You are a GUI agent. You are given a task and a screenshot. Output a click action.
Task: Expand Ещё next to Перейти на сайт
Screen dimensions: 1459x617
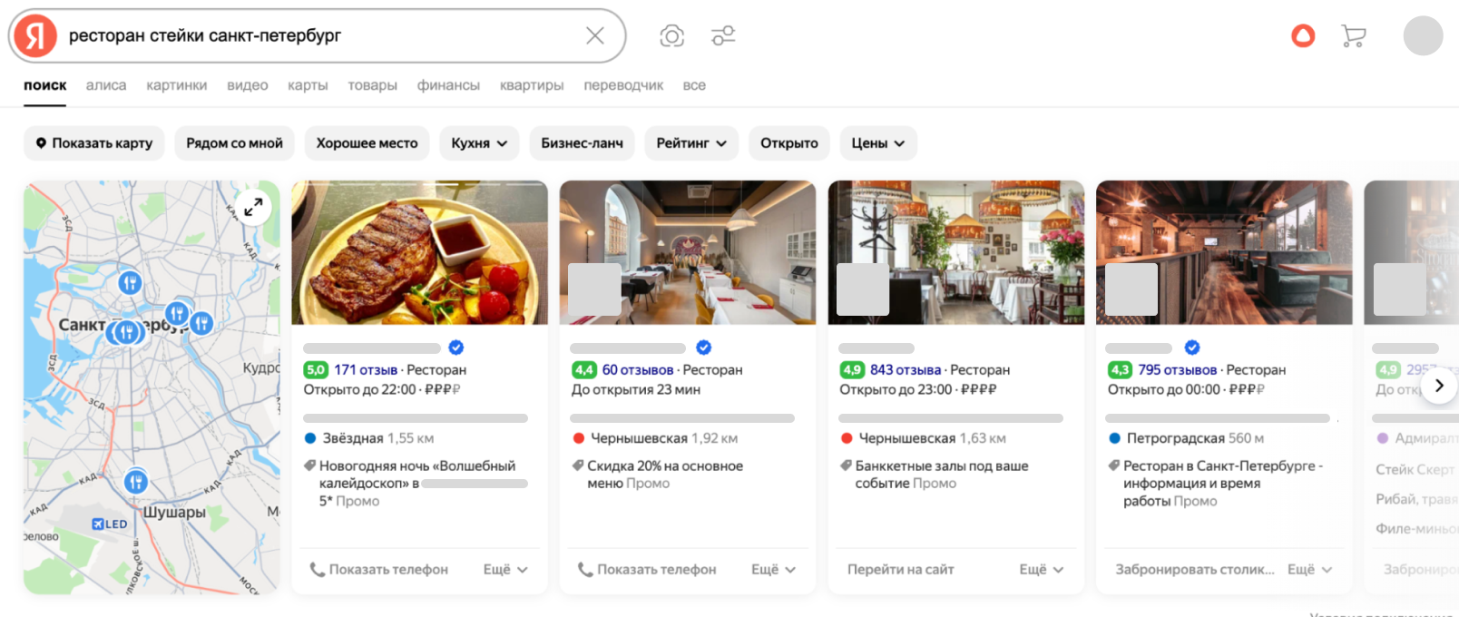point(1042,570)
